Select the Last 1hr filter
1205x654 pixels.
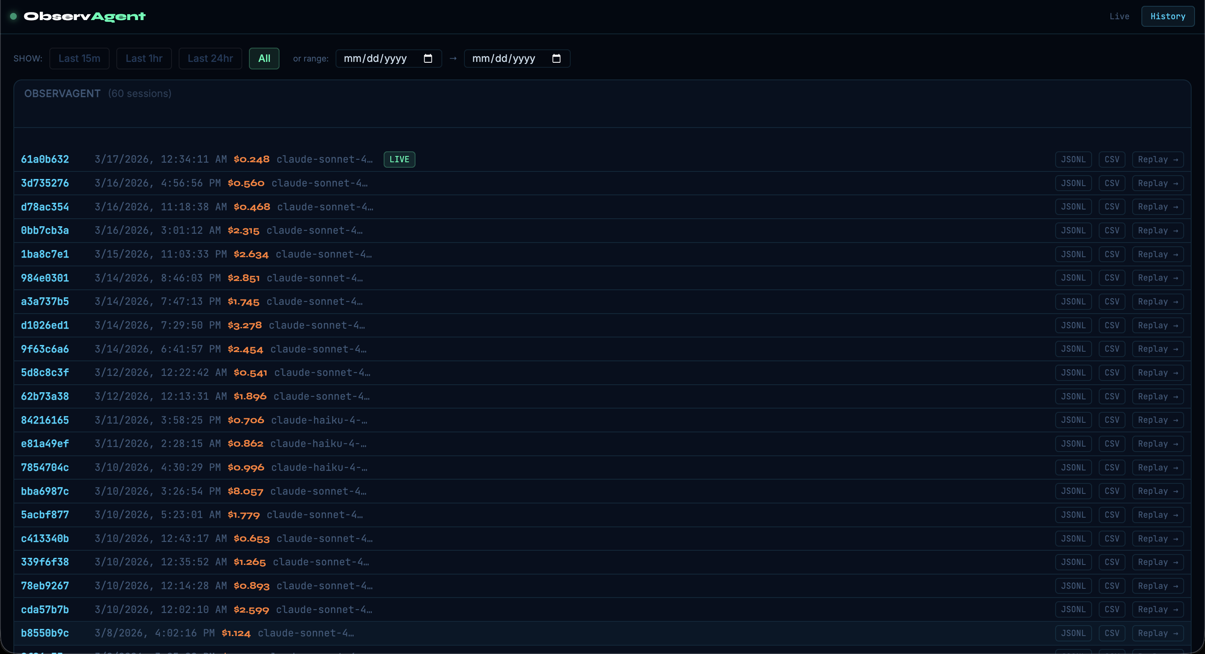144,59
